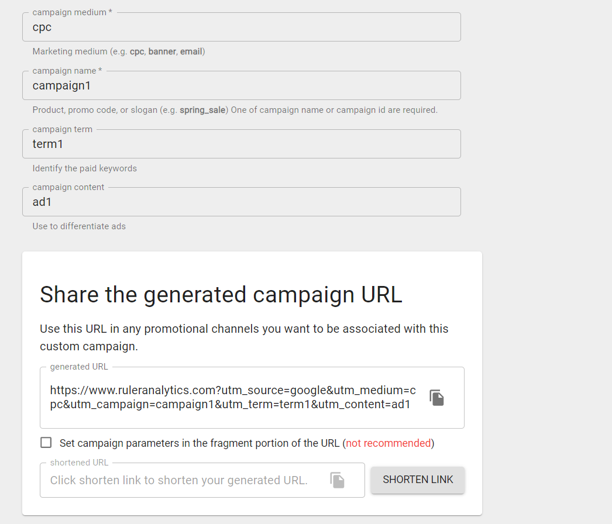Screen dimensions: 612x524
Task: Click the campaign term field with term1
Action: (x=241, y=143)
